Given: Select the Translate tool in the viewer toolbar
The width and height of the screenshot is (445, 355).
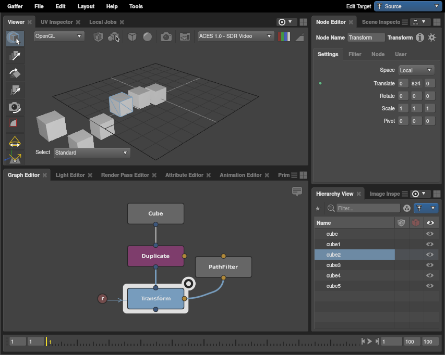Looking at the screenshot, I should click(15, 56).
